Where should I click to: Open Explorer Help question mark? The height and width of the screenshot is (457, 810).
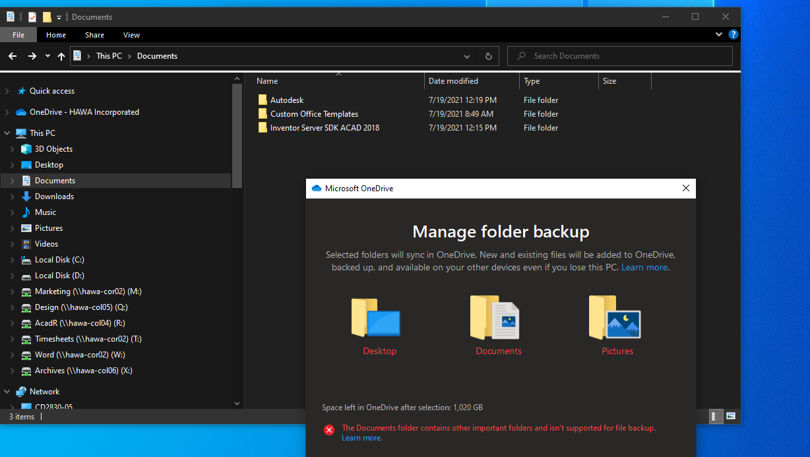733,34
